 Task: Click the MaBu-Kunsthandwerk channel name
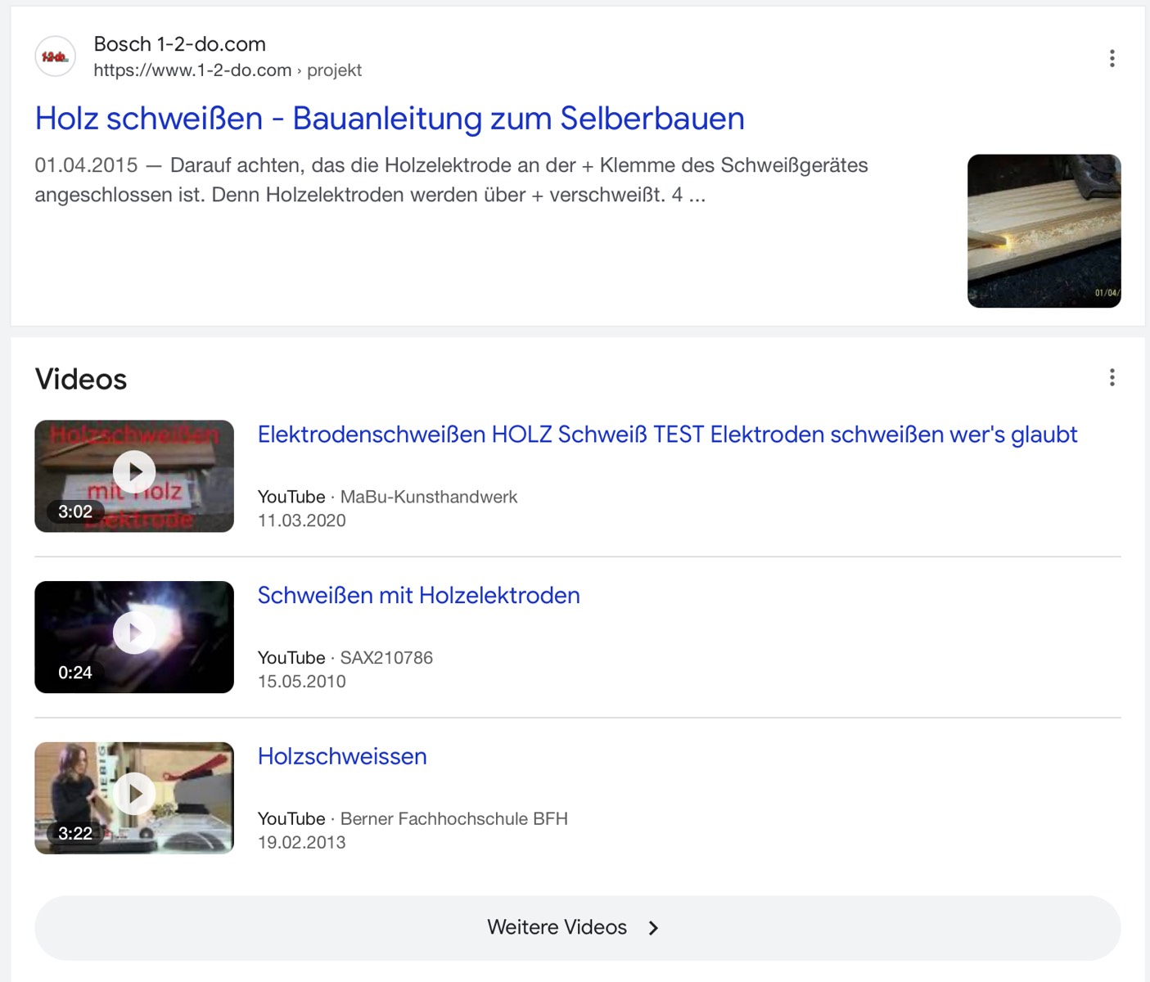tap(429, 498)
